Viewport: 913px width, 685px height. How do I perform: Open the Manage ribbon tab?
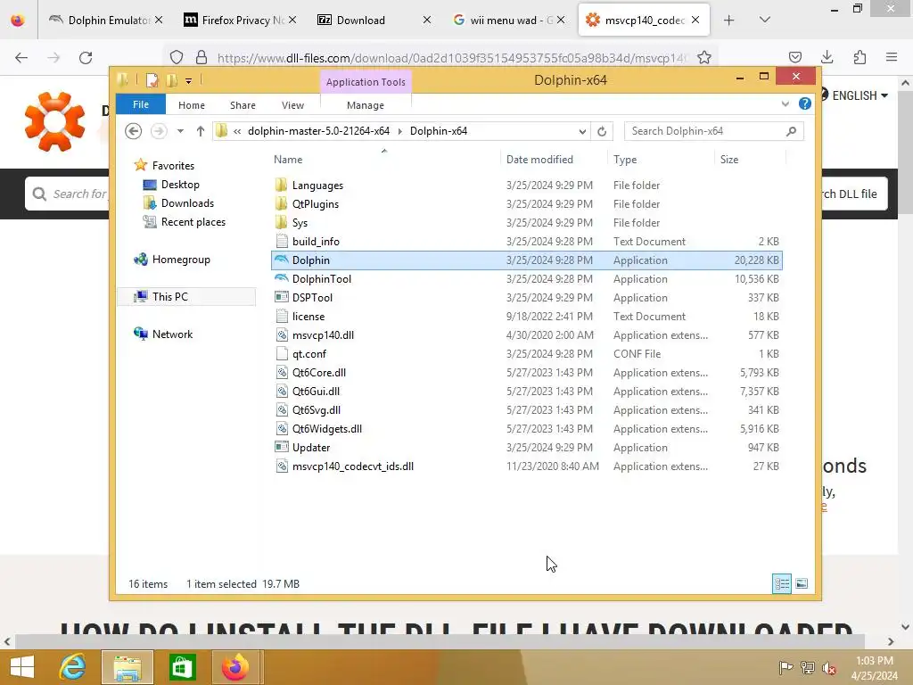(x=366, y=105)
